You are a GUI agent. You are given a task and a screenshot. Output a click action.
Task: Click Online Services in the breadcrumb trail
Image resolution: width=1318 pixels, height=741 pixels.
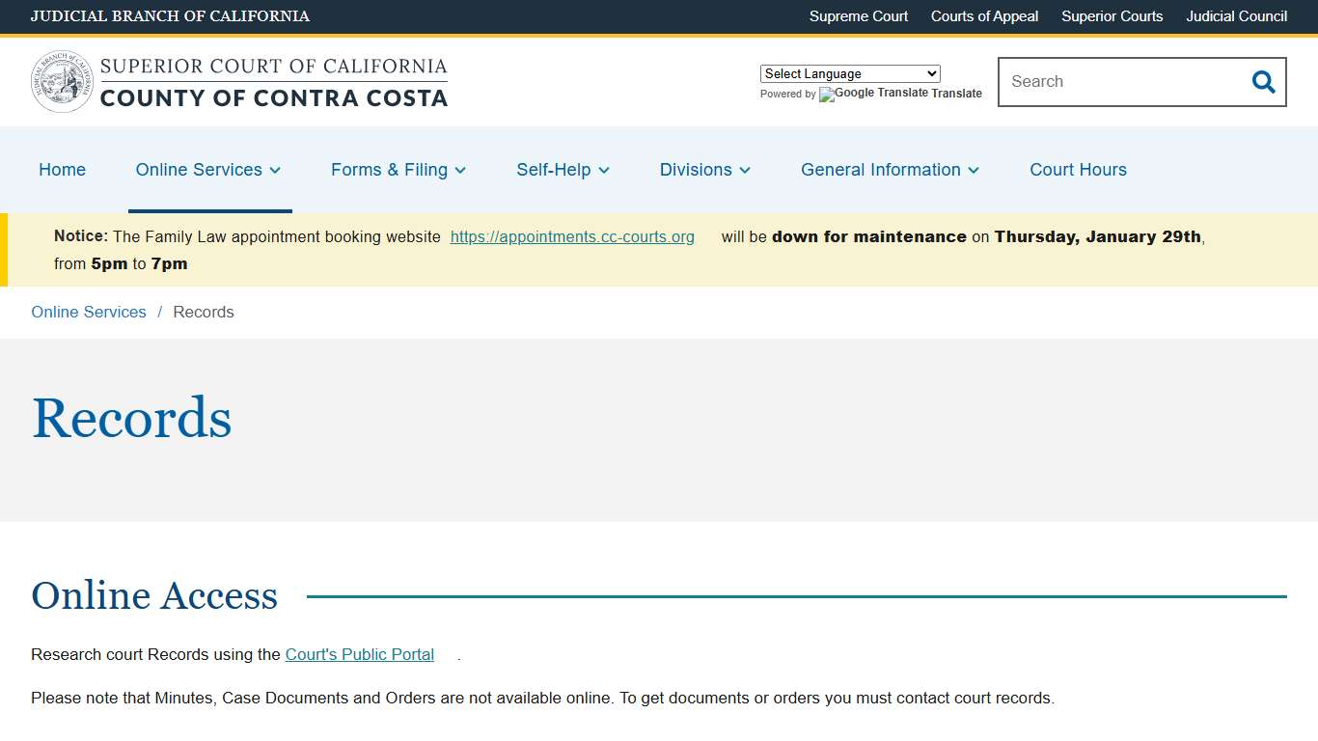tap(88, 312)
